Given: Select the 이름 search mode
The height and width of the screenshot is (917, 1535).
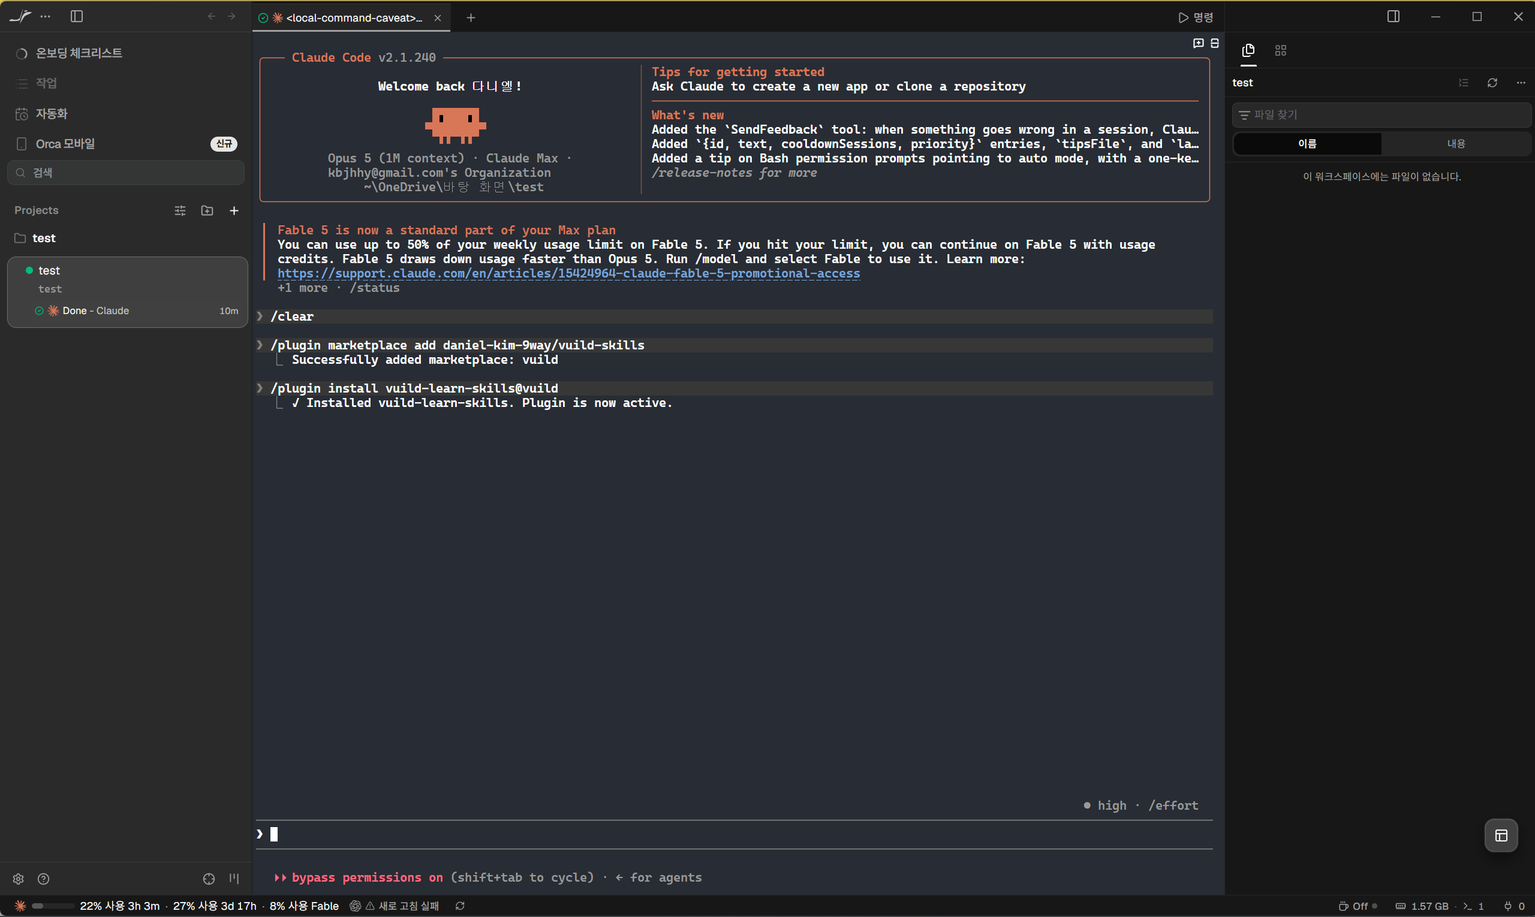Looking at the screenshot, I should (x=1308, y=144).
